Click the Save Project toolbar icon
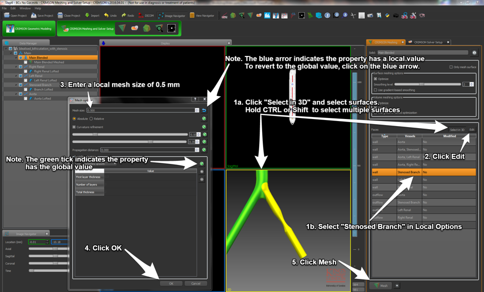484x292 pixels. (42, 16)
